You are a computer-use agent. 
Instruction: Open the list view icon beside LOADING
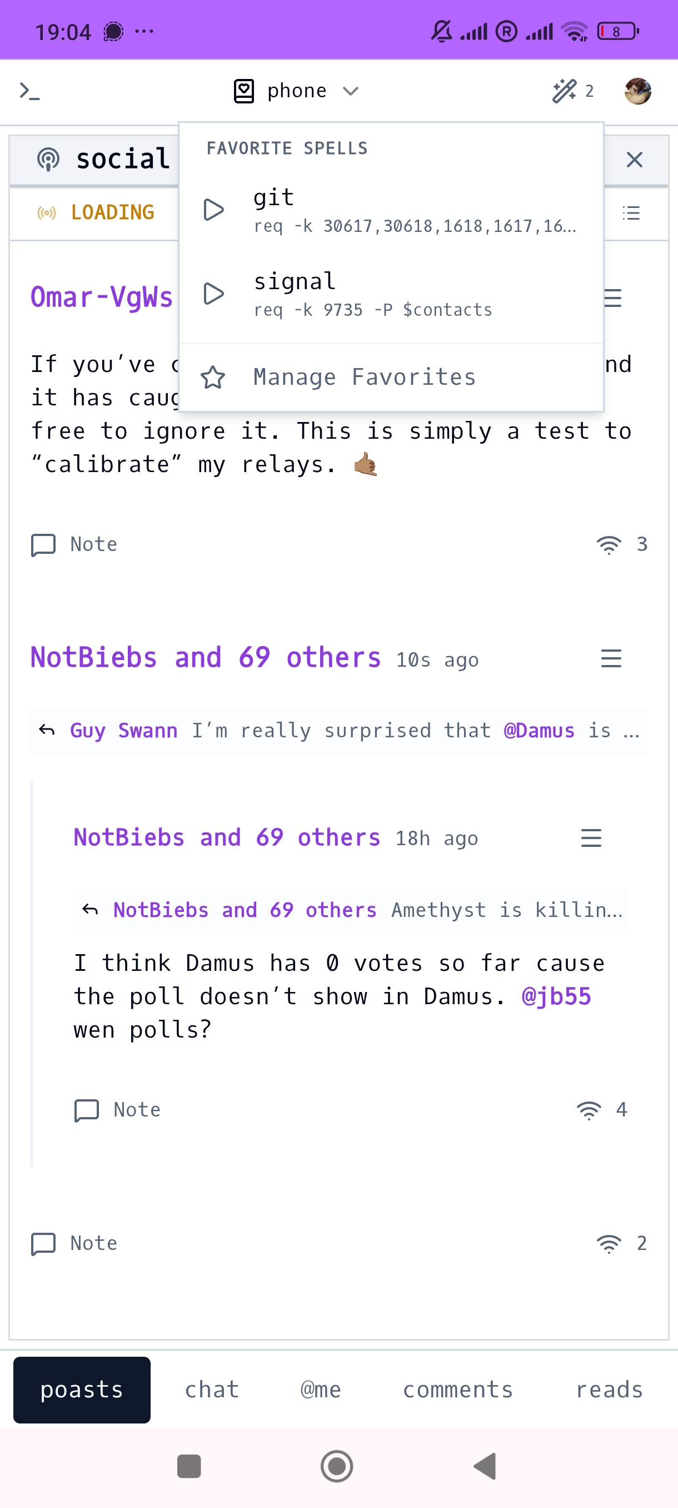click(x=631, y=212)
